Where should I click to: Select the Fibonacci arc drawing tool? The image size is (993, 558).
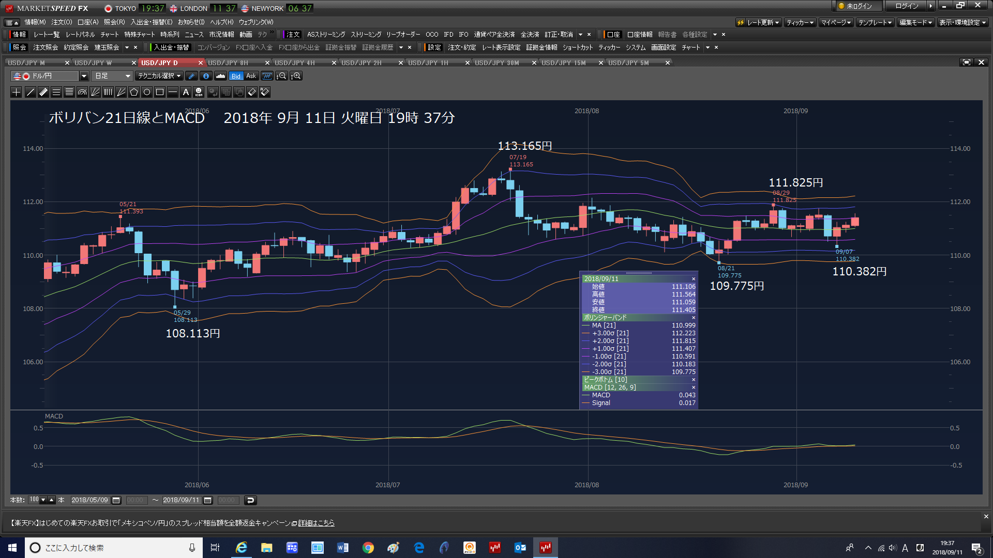[82, 92]
